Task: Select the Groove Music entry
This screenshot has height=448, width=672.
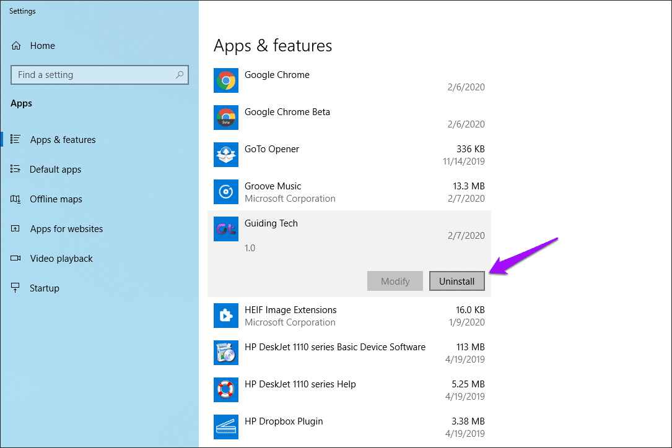Action: [349, 192]
